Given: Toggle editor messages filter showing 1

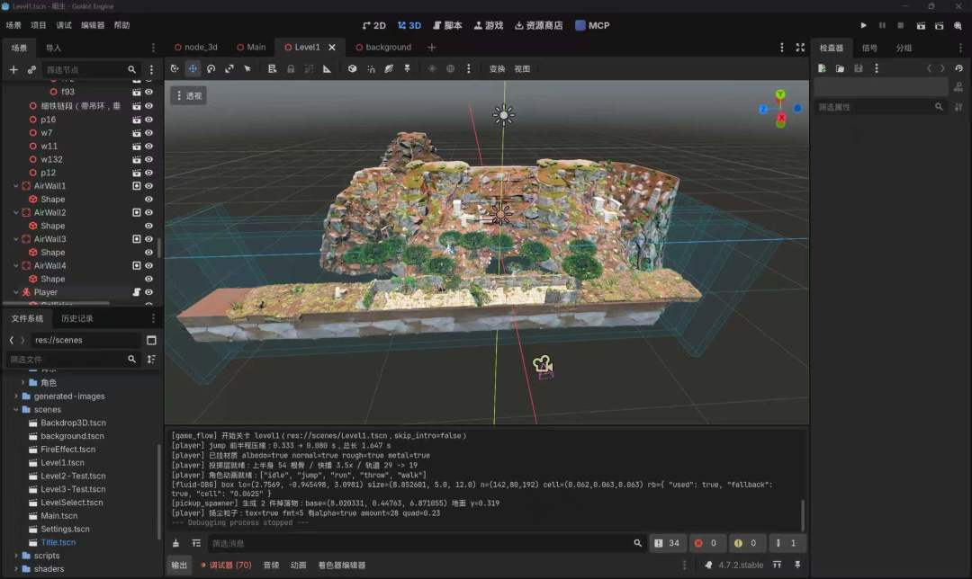Looking at the screenshot, I should (x=786, y=543).
